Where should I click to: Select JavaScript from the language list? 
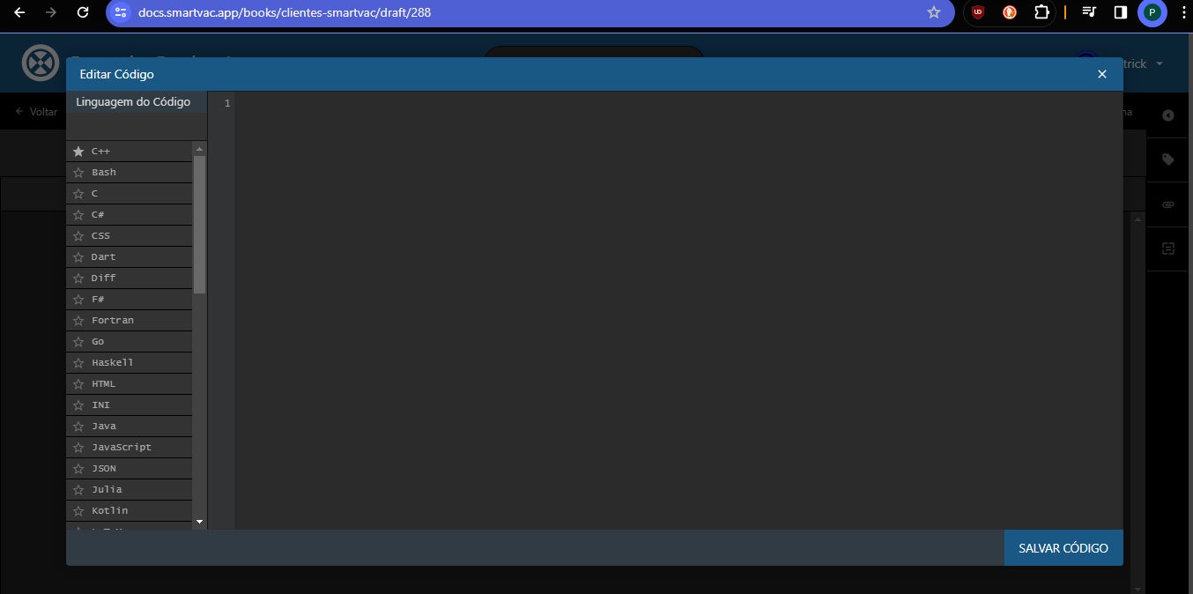click(x=122, y=448)
